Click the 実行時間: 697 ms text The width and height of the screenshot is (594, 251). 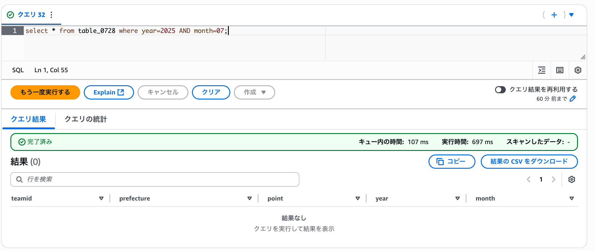point(467,142)
